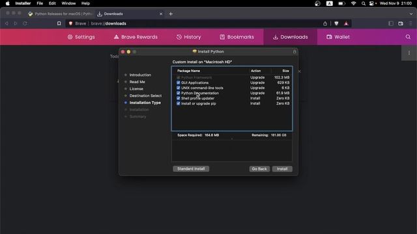The image size is (417, 234).
Task: Click the search magnifier in downloads header
Action: tap(408, 37)
